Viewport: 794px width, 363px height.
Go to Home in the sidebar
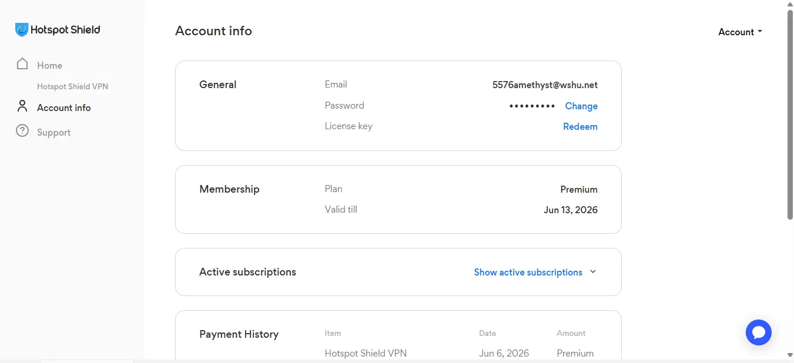(x=49, y=65)
